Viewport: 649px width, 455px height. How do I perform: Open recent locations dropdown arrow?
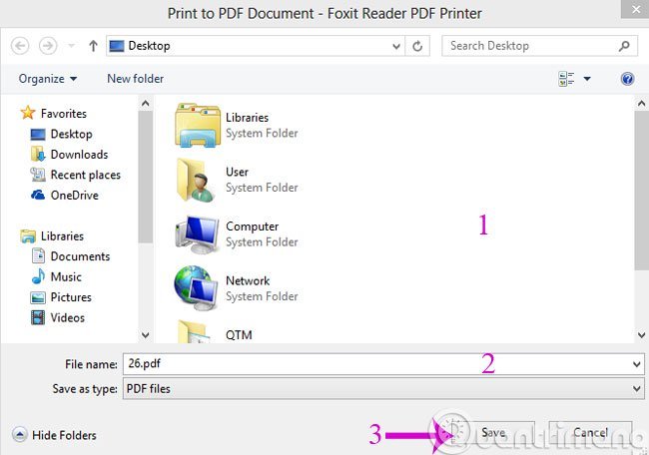71,46
